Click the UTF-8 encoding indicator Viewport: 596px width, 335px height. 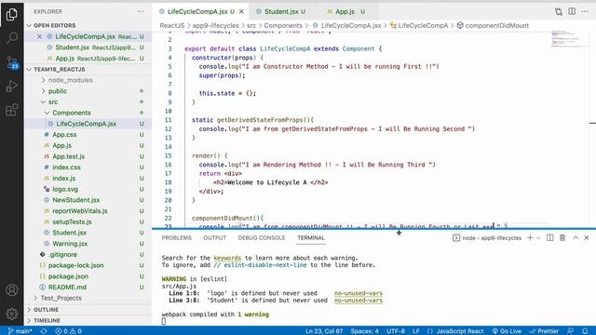(x=396, y=331)
